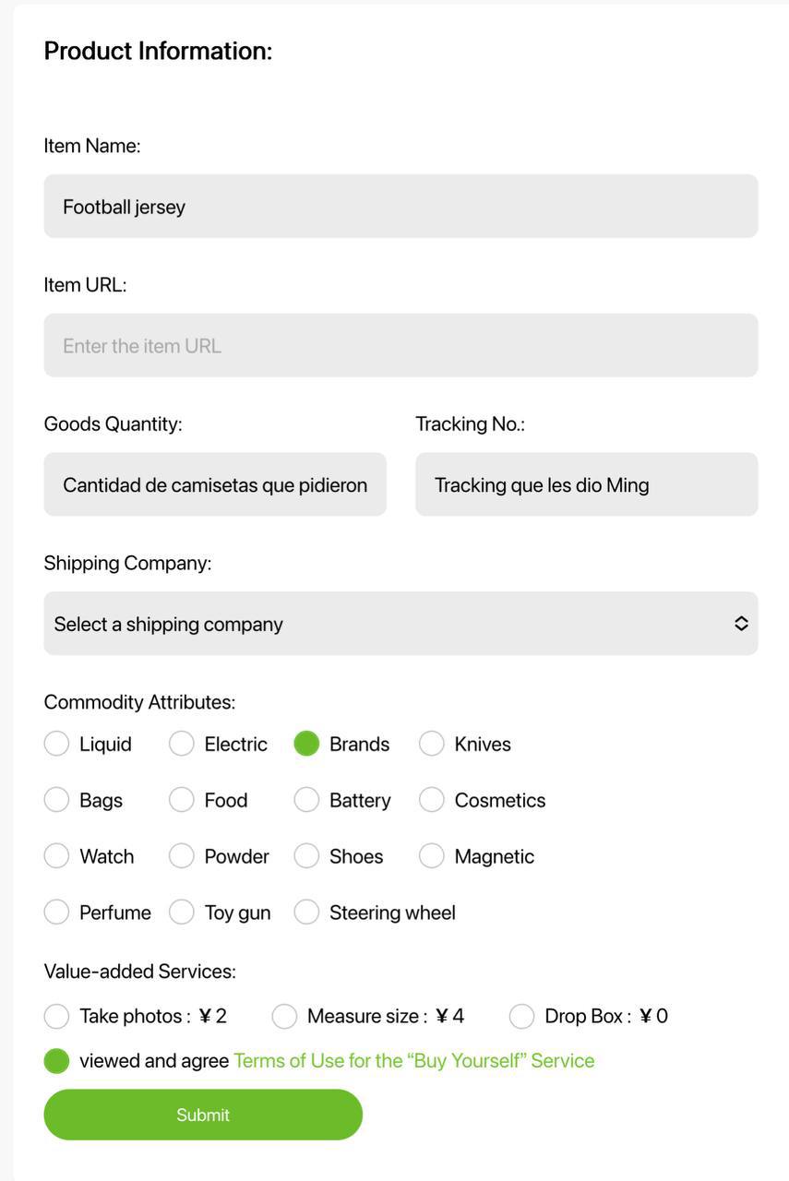This screenshot has height=1181, width=789.
Task: Choose the Knives commodity attribute
Action: point(432,744)
